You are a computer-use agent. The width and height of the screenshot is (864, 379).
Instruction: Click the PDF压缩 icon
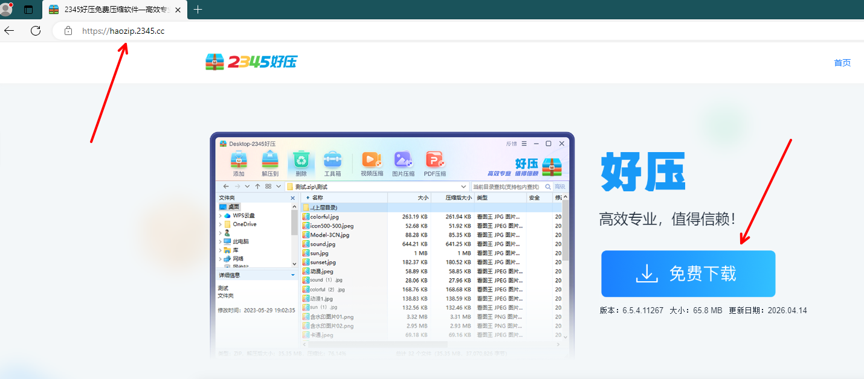click(x=435, y=164)
